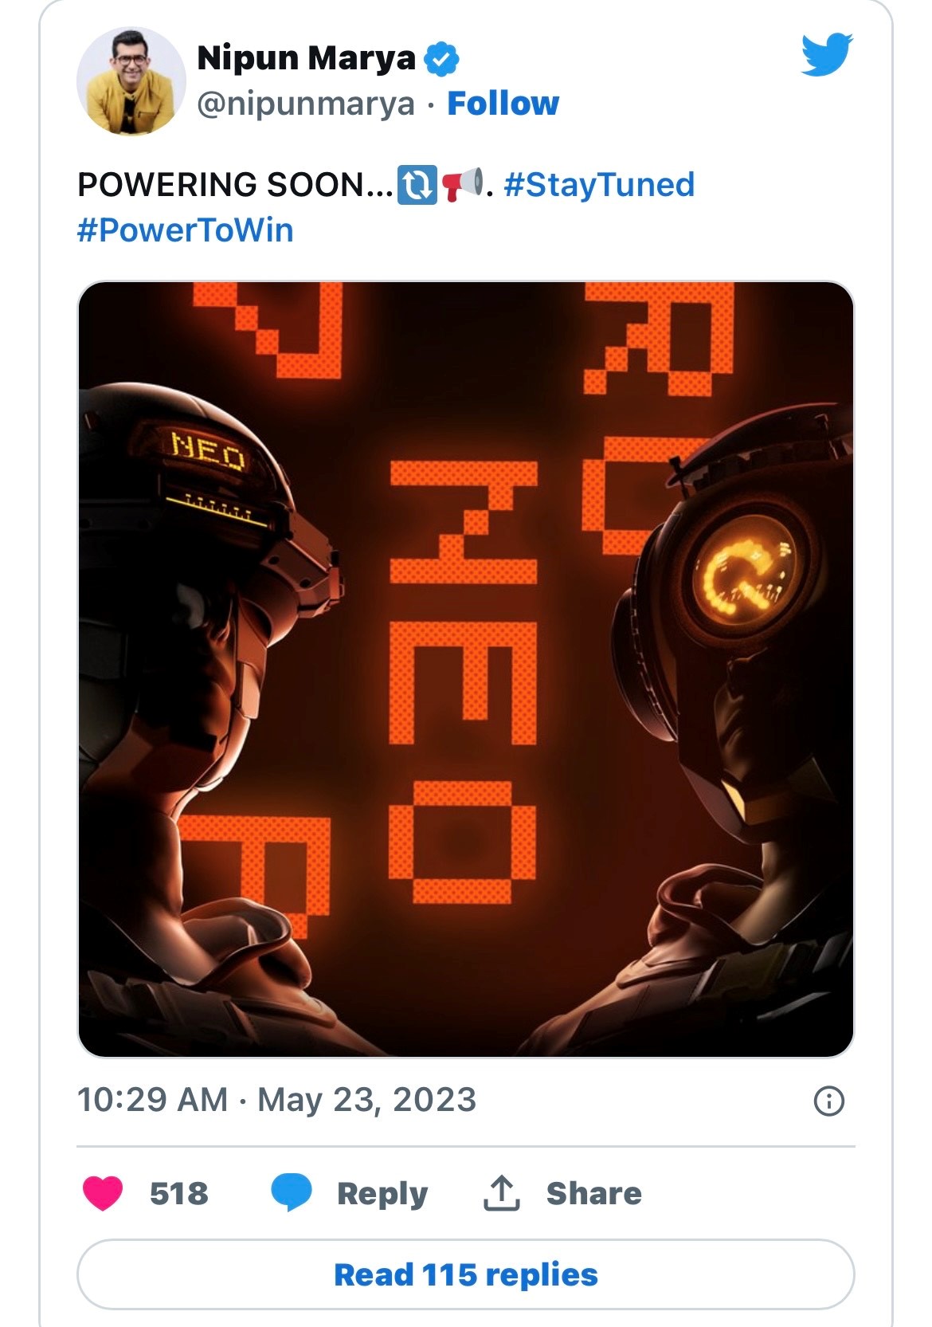Click the share upload arrow icon
The image size is (932, 1327).
(502, 1193)
